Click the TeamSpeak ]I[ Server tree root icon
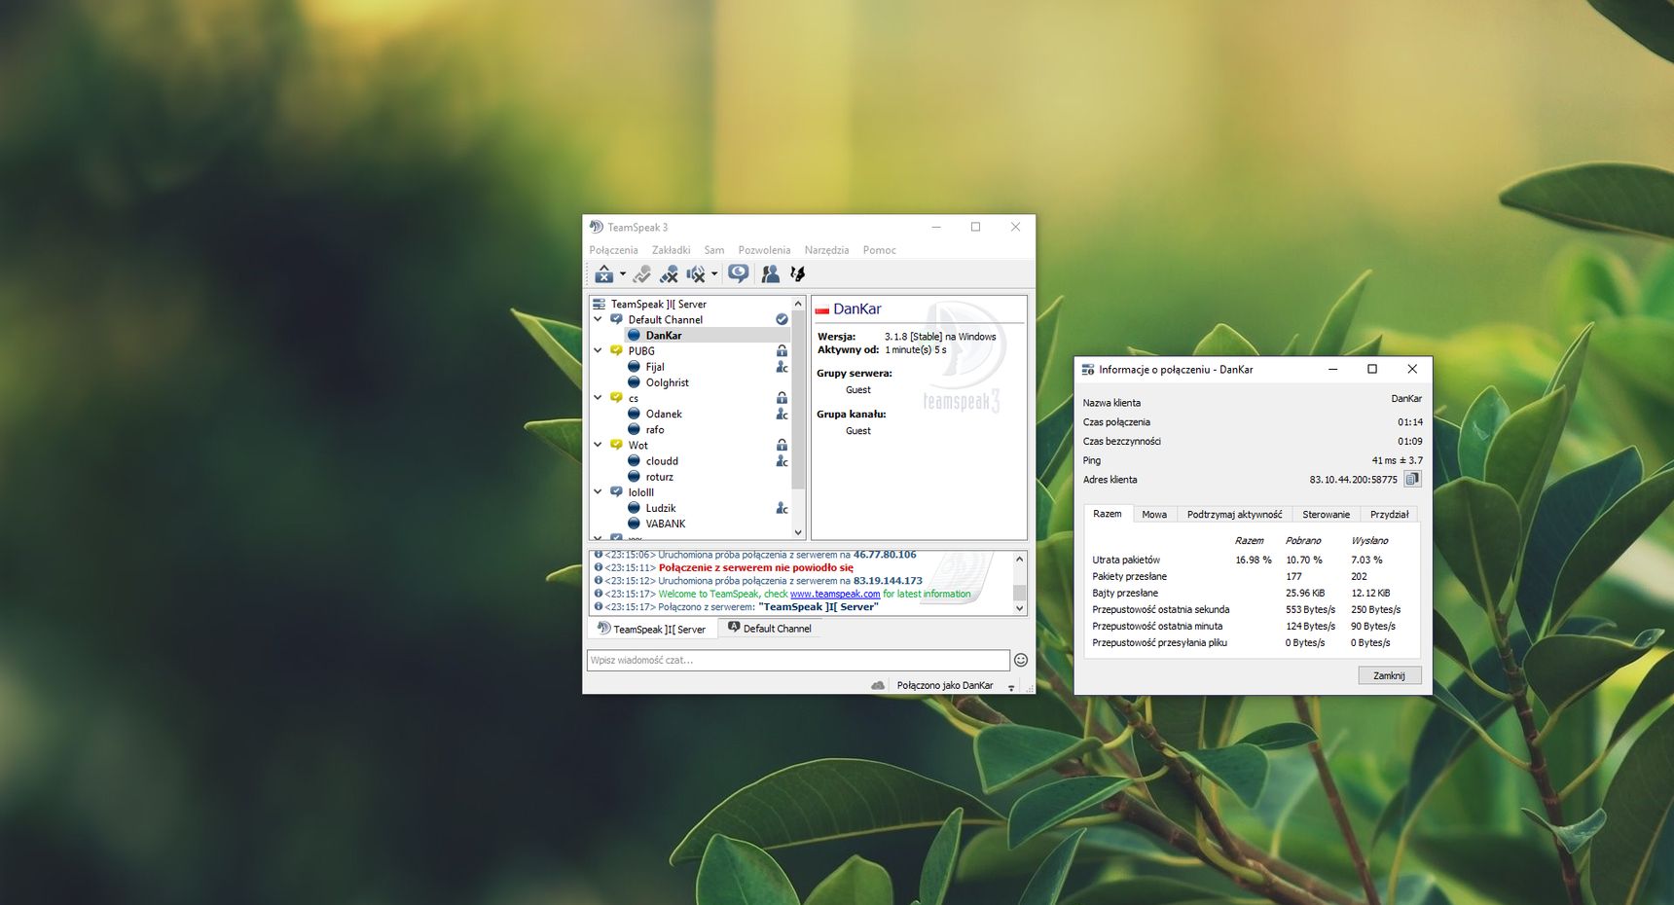 click(x=600, y=304)
